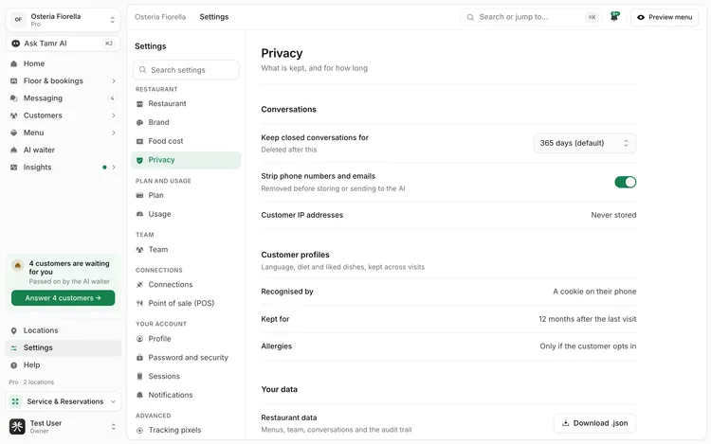Screen dimensions: 711x444
Task: Click A cookie on their phone text
Action: (x=594, y=292)
